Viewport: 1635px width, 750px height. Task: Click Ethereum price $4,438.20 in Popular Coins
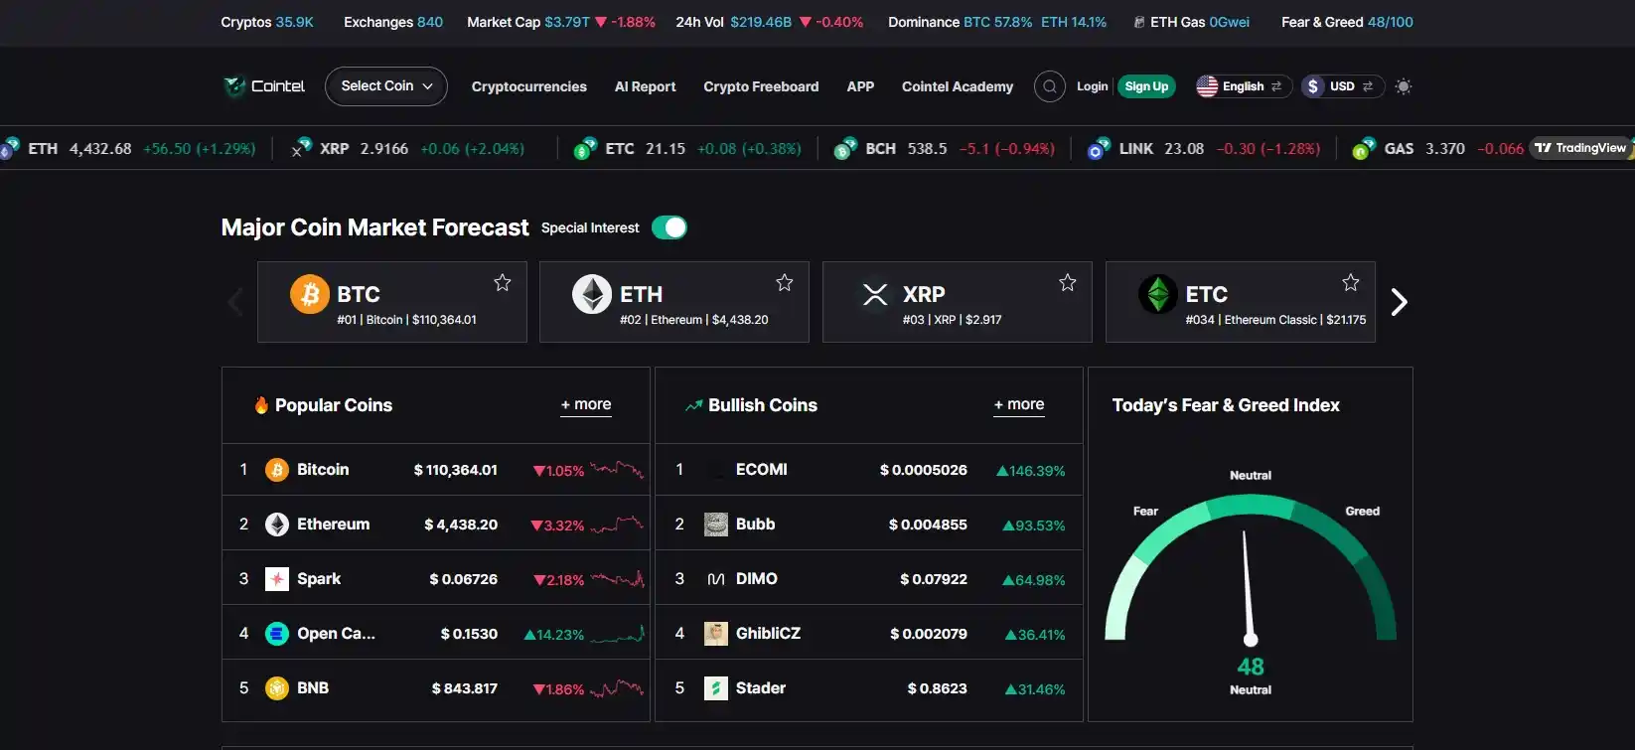coord(461,525)
